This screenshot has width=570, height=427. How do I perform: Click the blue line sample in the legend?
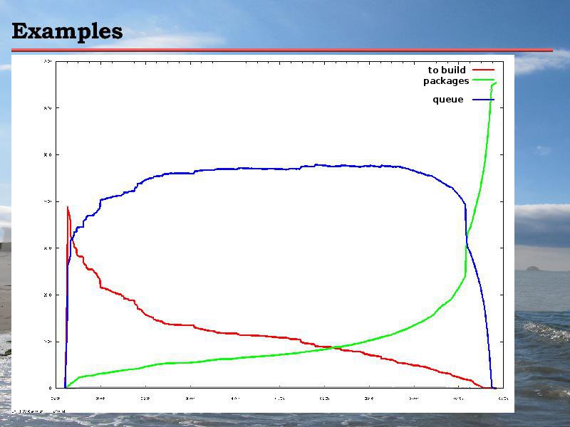pos(483,100)
